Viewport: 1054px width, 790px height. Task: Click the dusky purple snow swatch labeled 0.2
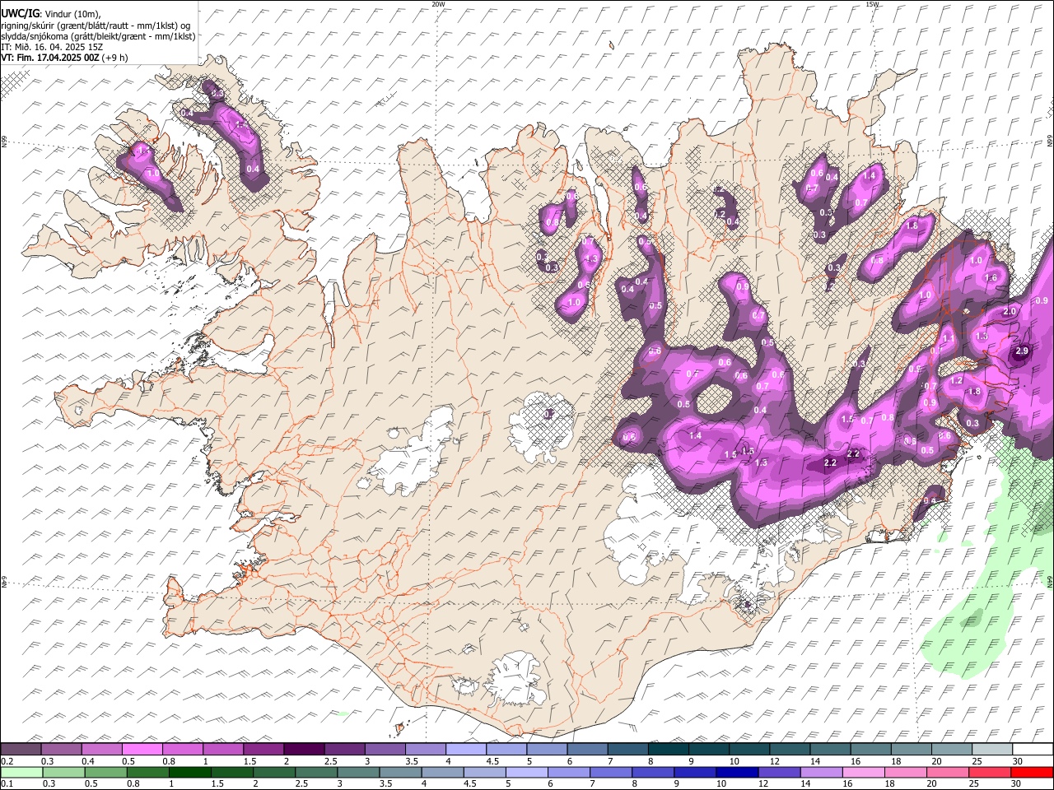tap(21, 749)
